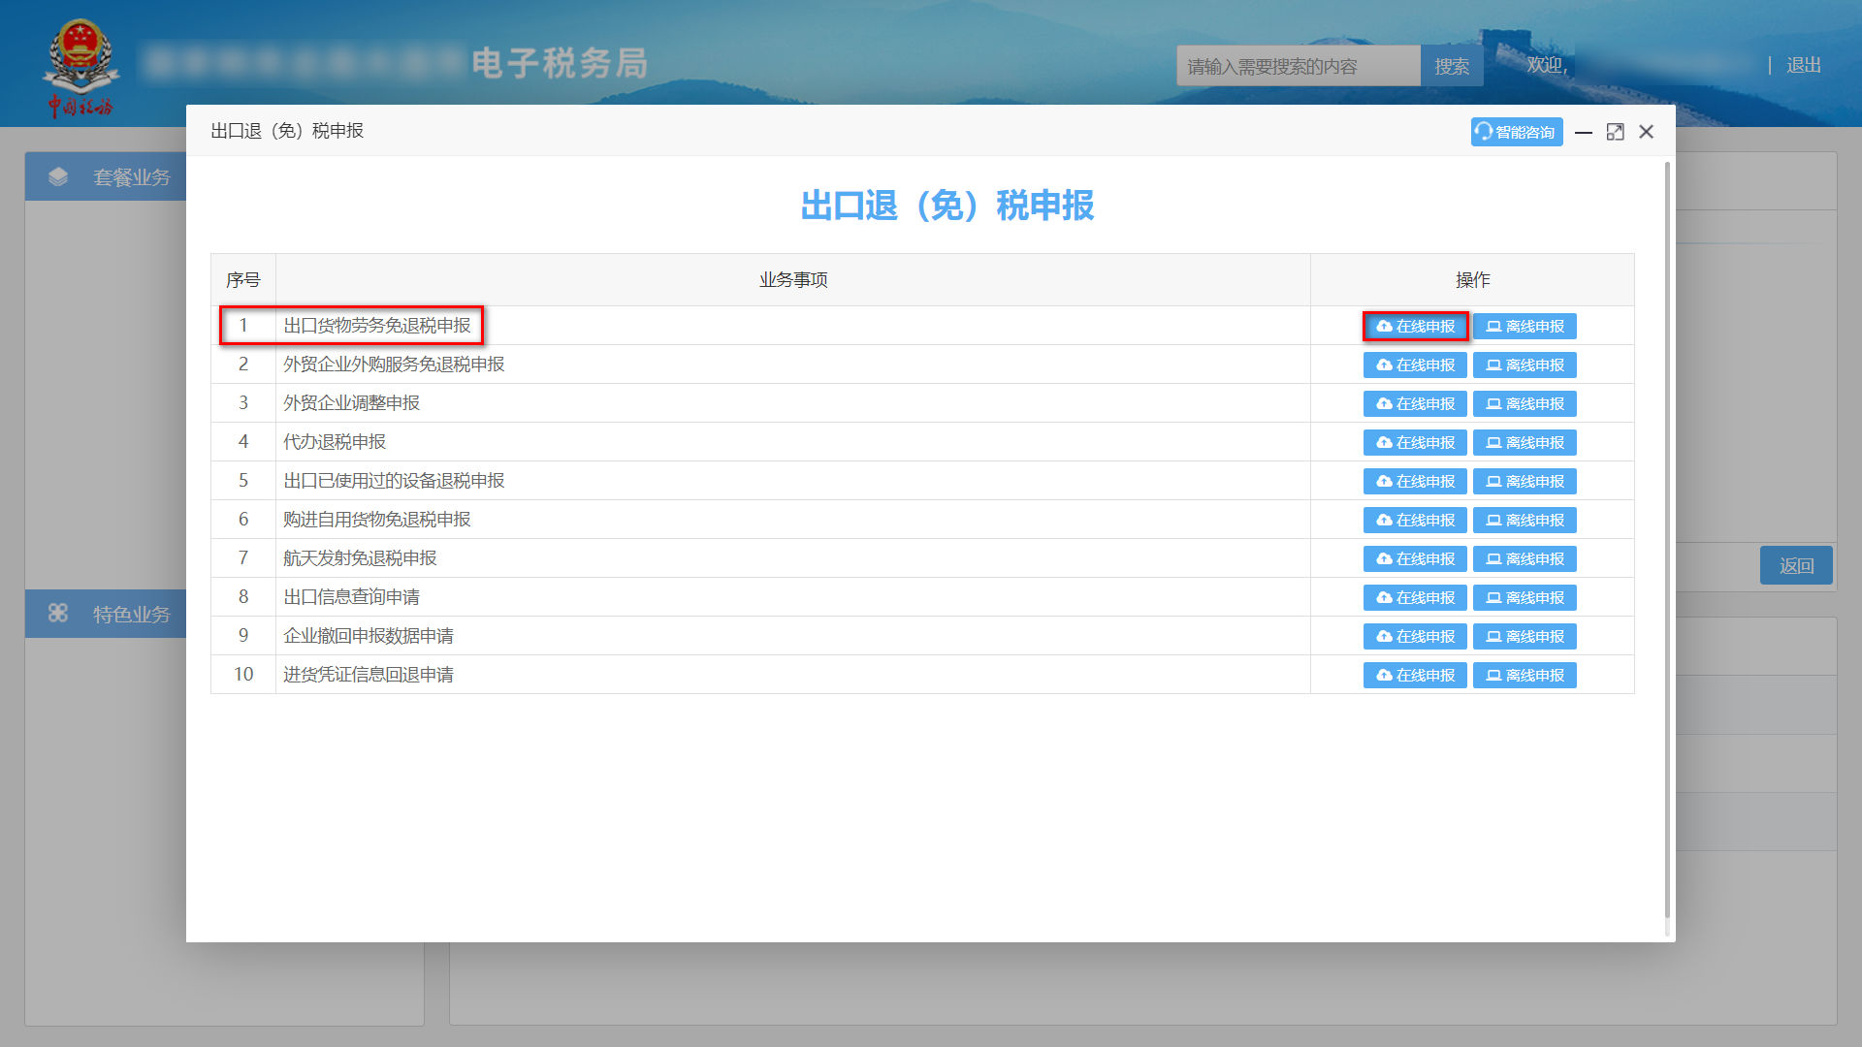Screen dimensions: 1862x1047
Task: Click the monitor icon on row 1 离线申报
Action: (x=1493, y=326)
